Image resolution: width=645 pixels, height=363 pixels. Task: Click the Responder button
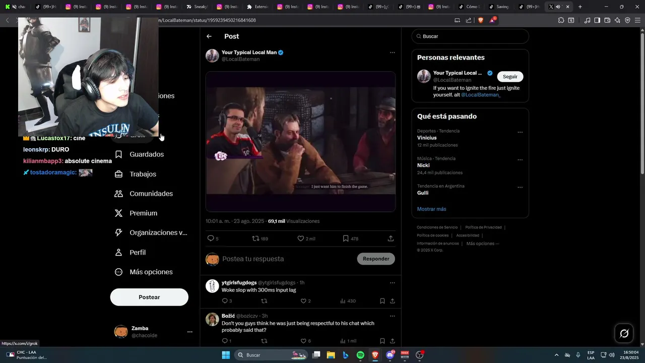tap(376, 259)
